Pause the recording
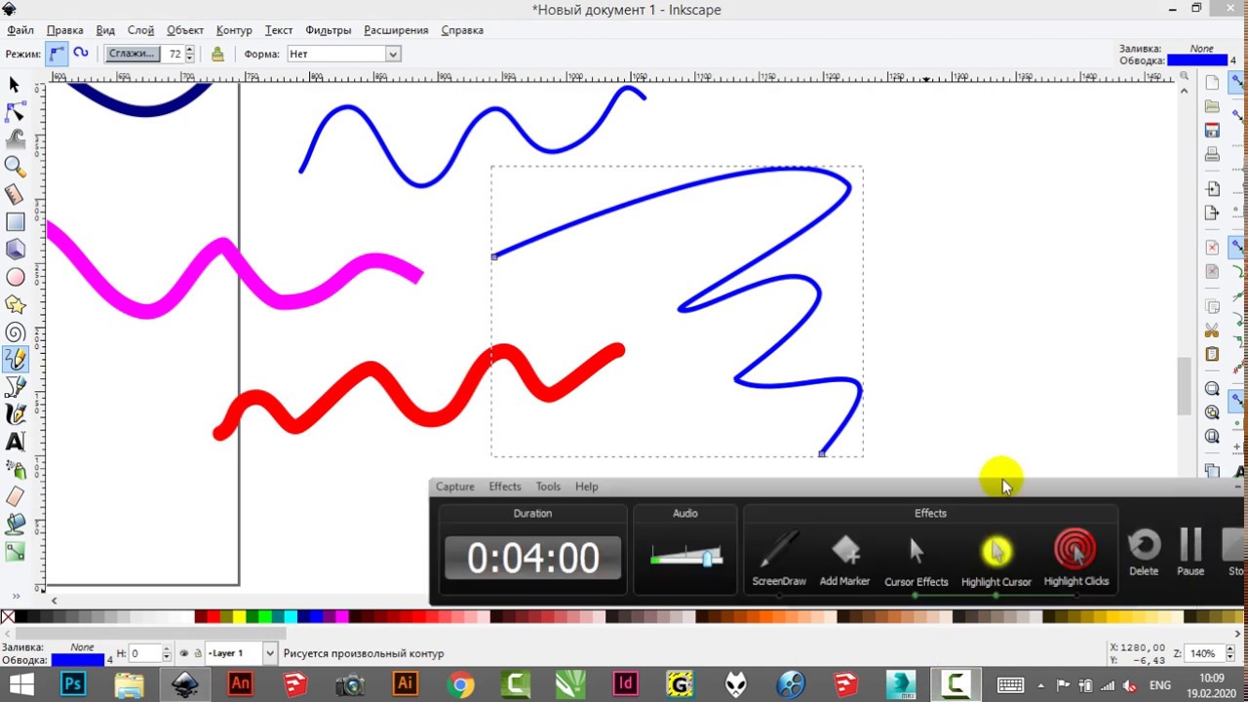 (1190, 553)
